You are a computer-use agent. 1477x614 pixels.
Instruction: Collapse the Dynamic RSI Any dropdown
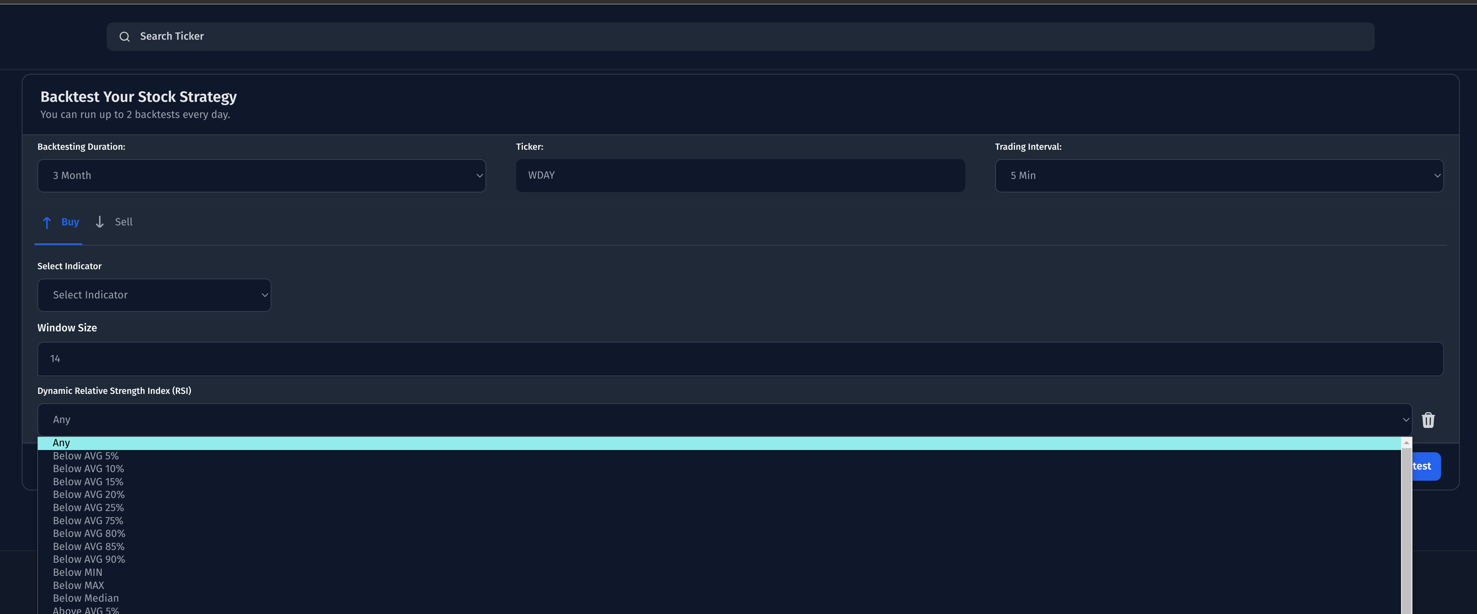(x=724, y=420)
